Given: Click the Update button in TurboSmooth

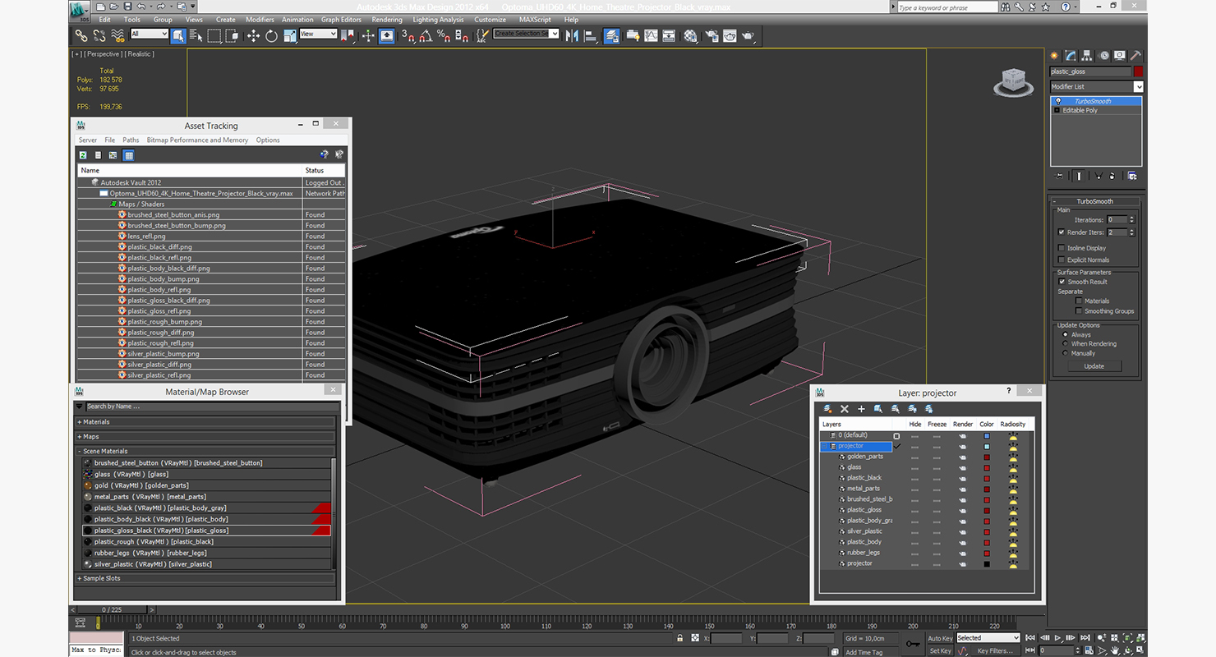Looking at the screenshot, I should [x=1094, y=366].
